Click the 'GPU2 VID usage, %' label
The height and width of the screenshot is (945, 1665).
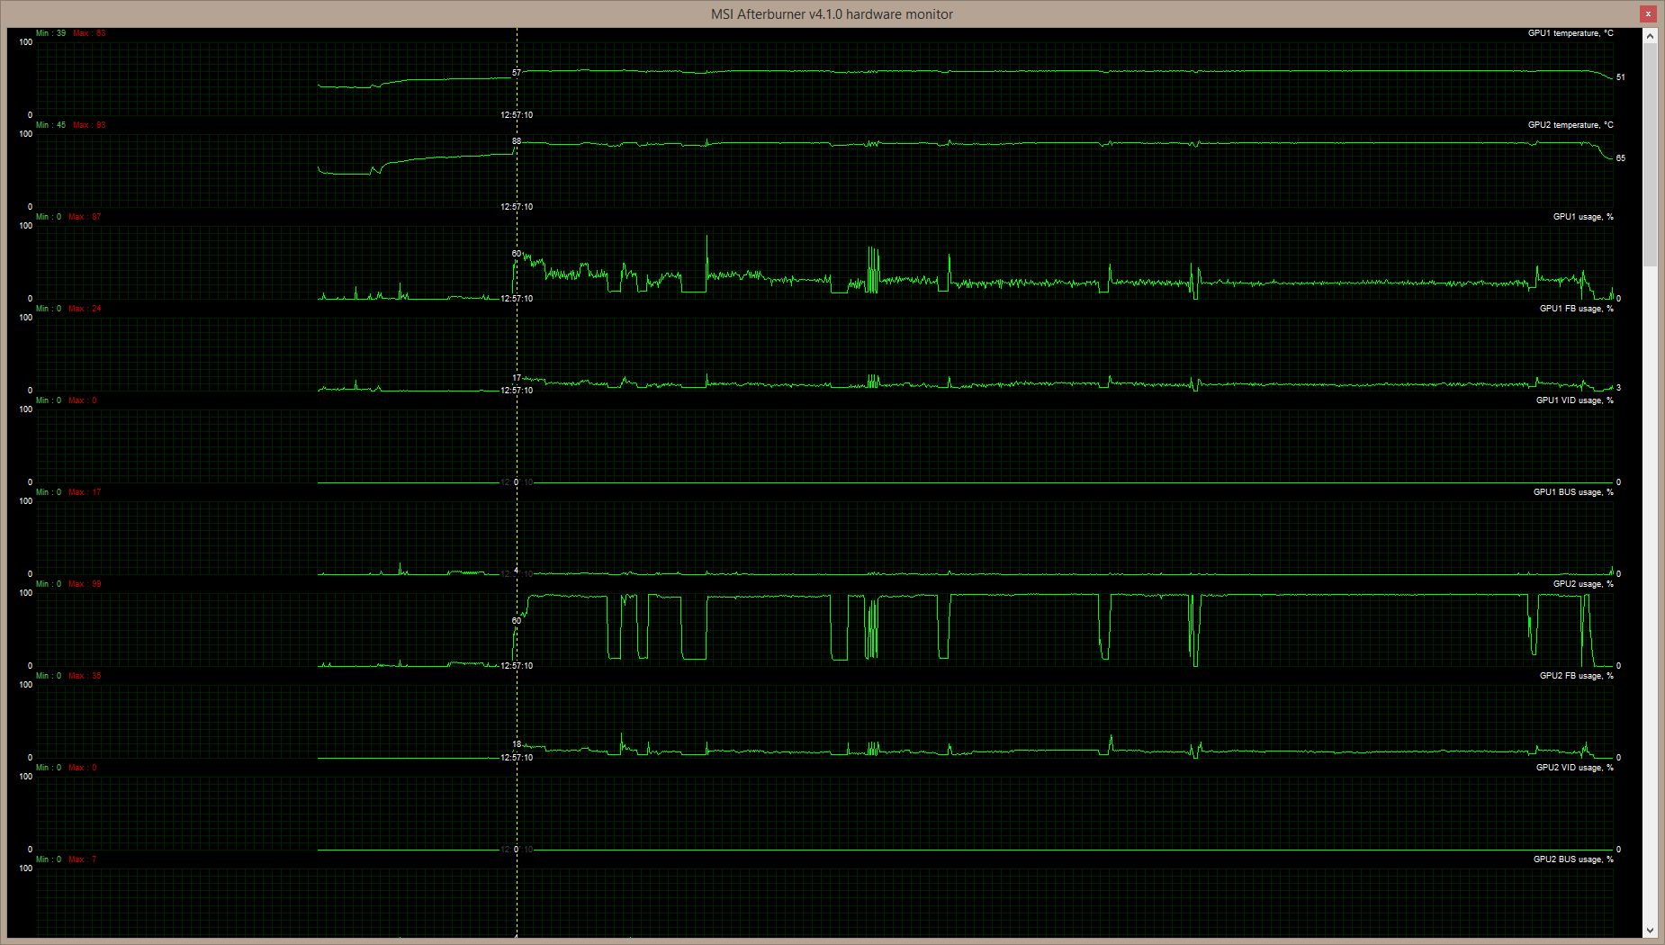point(1574,768)
